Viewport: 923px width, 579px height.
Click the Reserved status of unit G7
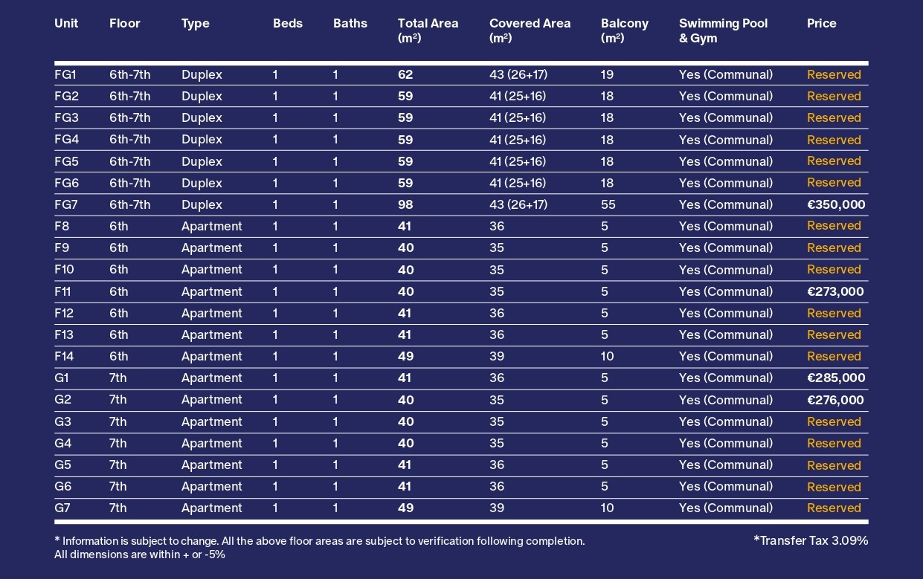[834, 508]
